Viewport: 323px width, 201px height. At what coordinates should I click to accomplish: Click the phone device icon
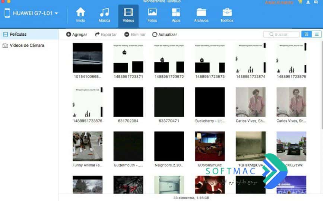[x=7, y=13]
